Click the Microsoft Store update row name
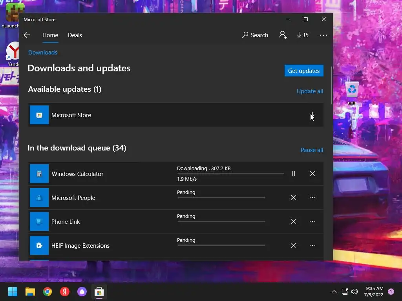 click(71, 115)
